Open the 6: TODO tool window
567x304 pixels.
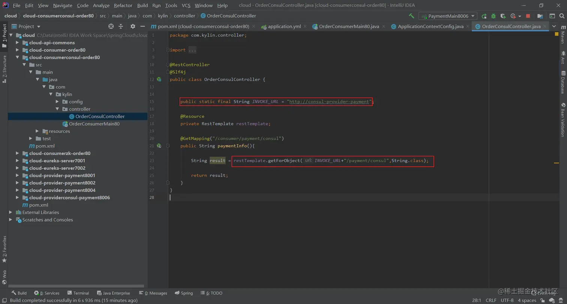pos(211,293)
